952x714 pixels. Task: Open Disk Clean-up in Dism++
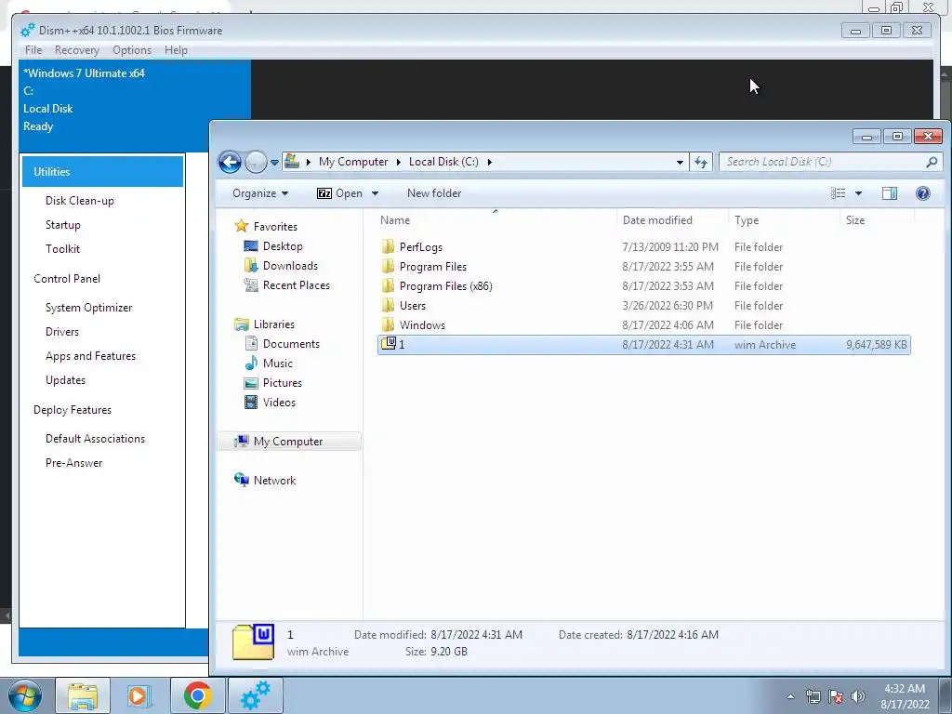coord(80,201)
